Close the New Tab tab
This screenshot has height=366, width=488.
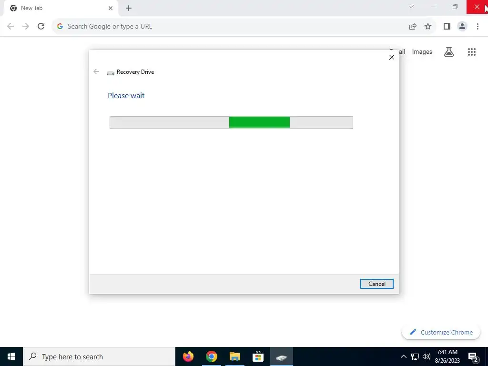point(111,8)
